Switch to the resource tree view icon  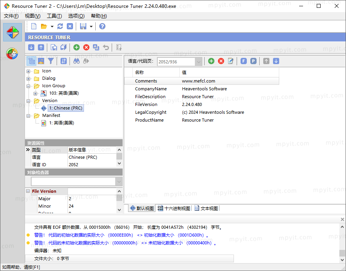32,61
